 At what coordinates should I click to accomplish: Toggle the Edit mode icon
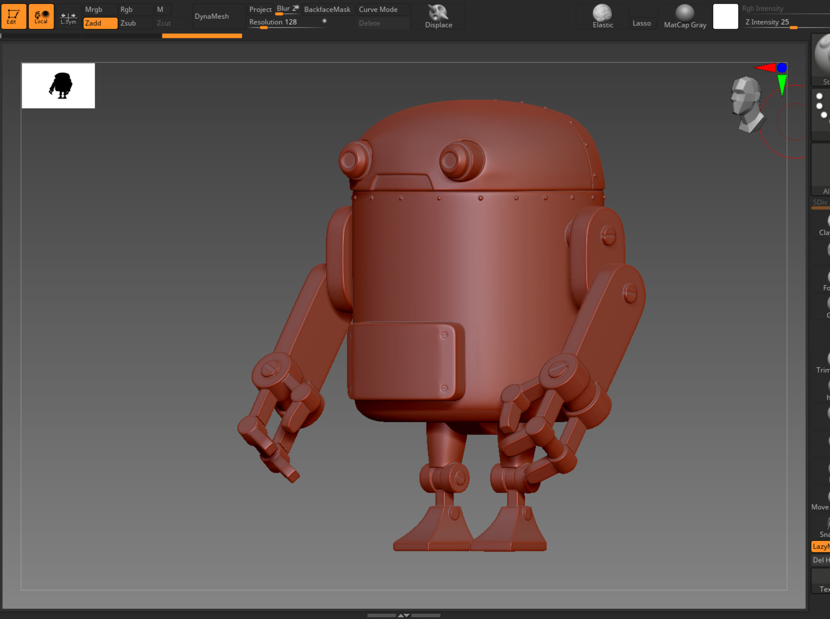14,16
